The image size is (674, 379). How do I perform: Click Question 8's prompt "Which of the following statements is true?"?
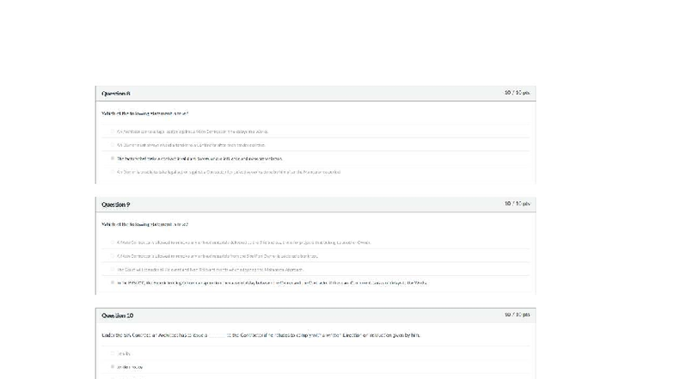(x=144, y=113)
